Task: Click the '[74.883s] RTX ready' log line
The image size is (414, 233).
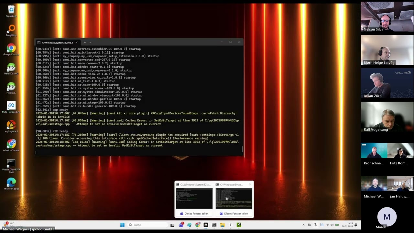Action: pos(52,131)
